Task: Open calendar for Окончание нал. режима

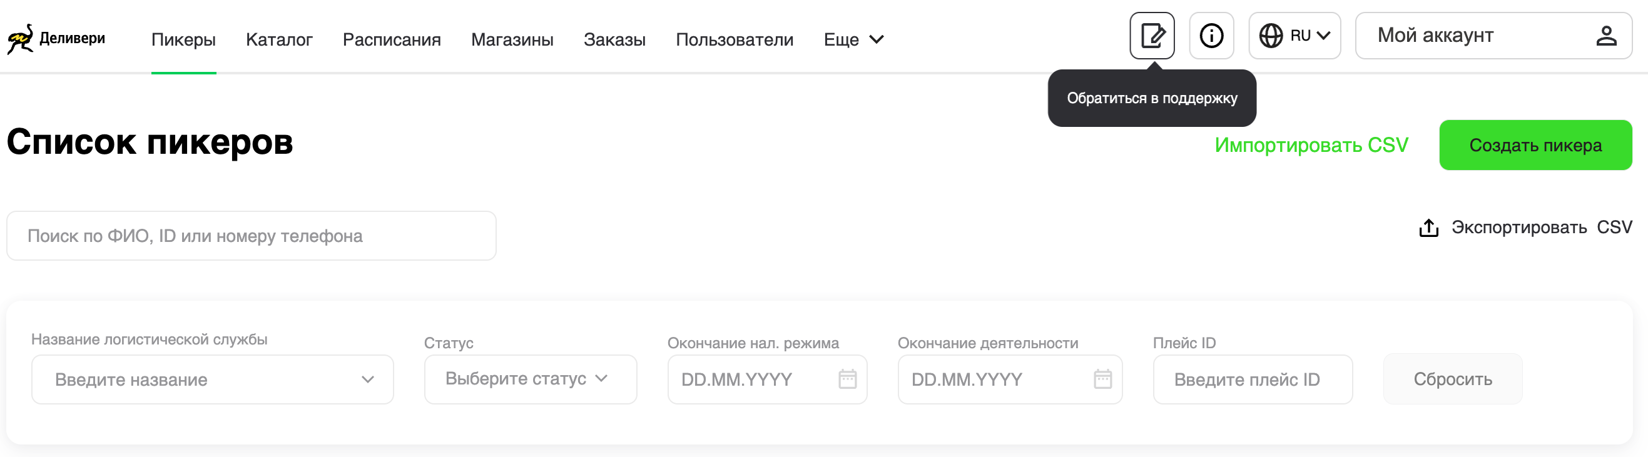Action: [847, 379]
